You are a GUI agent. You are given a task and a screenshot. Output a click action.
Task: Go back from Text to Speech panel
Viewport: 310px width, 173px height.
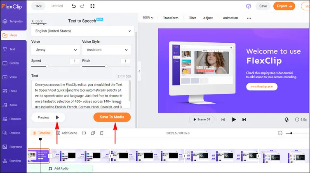(37, 21)
